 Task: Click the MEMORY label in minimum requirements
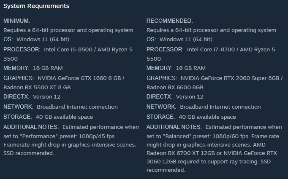[x=16, y=68]
